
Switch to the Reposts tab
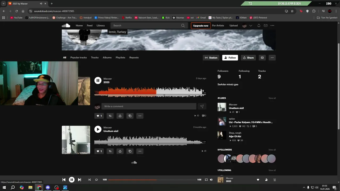(x=134, y=58)
